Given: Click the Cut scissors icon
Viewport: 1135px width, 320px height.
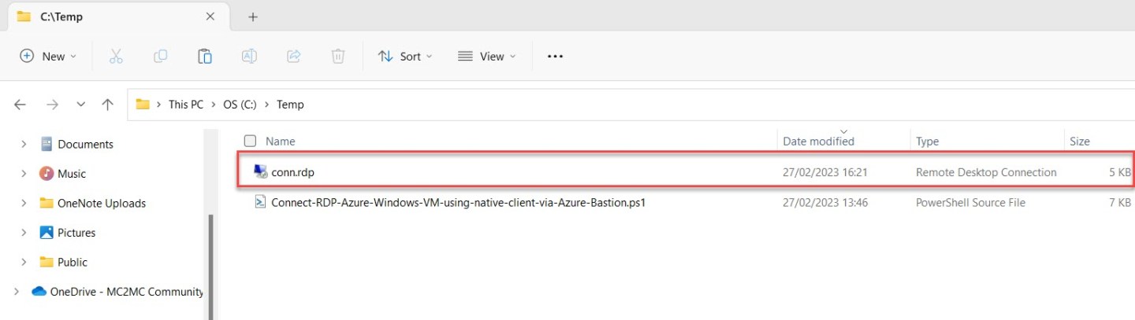Looking at the screenshot, I should coord(116,56).
